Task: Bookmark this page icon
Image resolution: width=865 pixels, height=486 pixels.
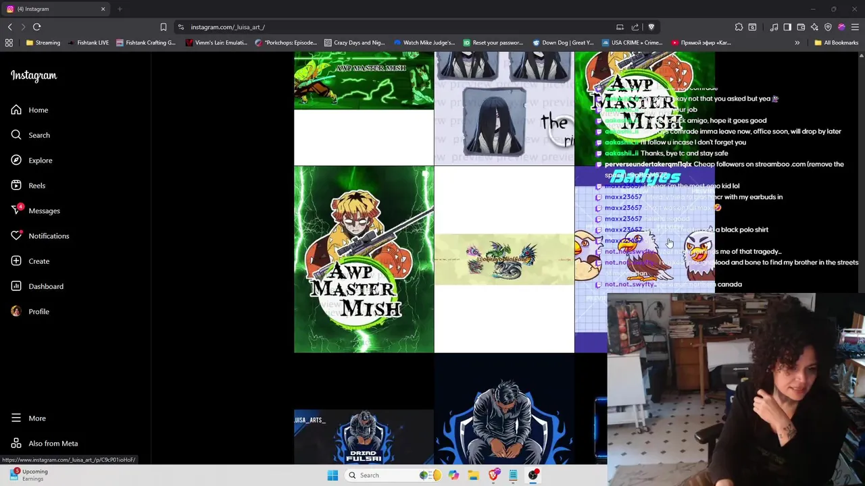Action: click(x=163, y=27)
